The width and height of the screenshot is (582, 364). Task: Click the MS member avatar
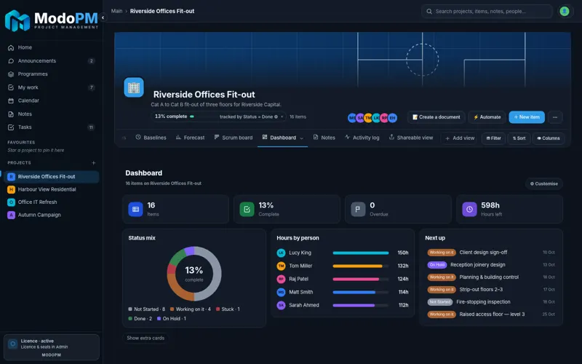click(x=352, y=118)
